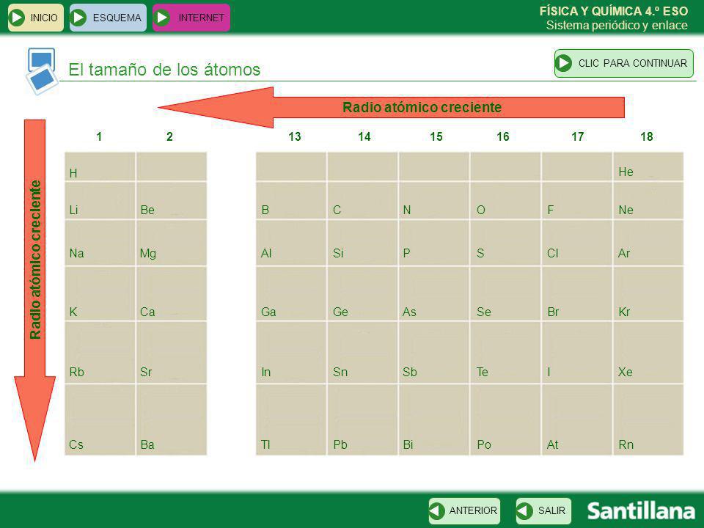This screenshot has width=704, height=528.
Task: Select the Se element cell
Action: 505,293
